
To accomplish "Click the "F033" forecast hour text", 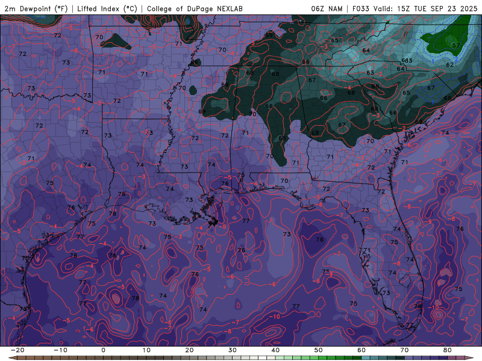I will [x=361, y=9].
